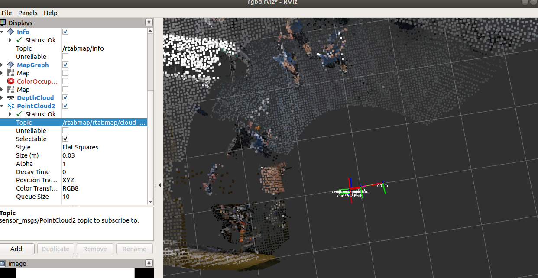Collapse the PointCloud2 display properties
538x278 pixels.
tap(2, 106)
